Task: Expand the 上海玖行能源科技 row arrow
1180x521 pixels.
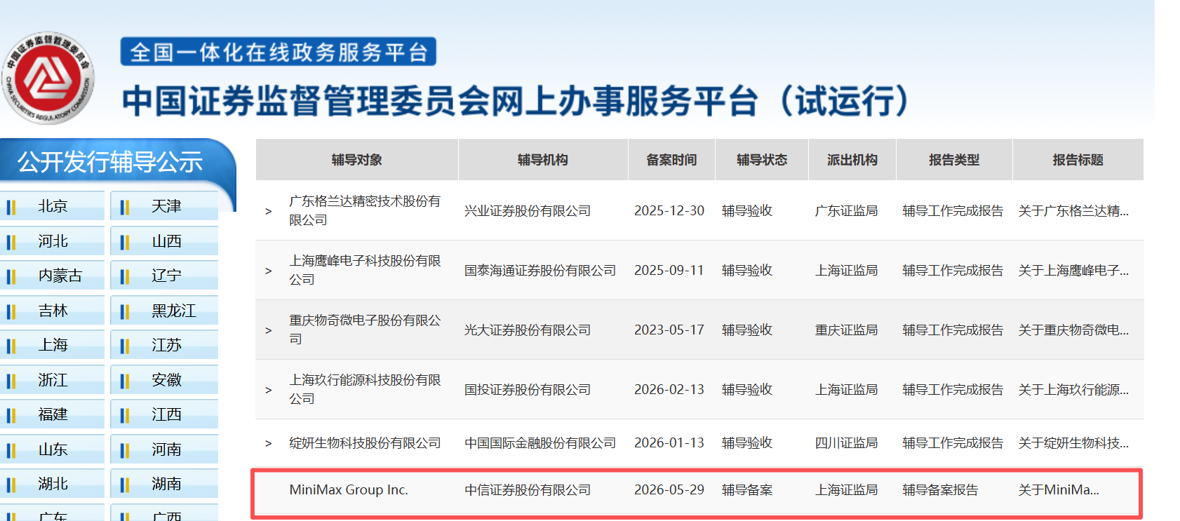Action: click(268, 390)
